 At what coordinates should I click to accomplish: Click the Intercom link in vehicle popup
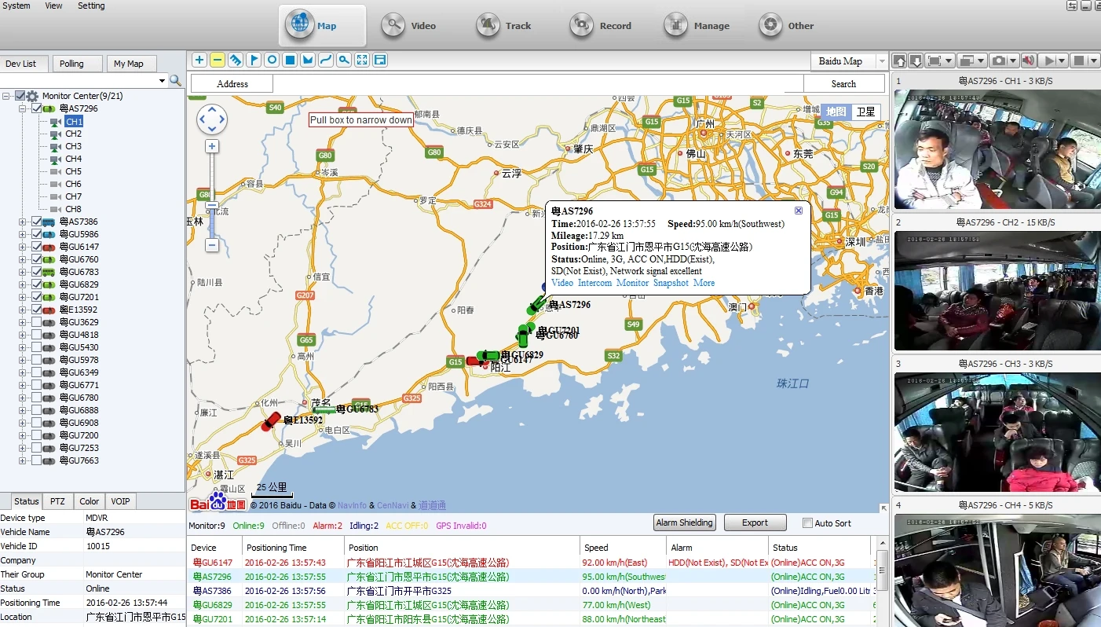pos(594,283)
